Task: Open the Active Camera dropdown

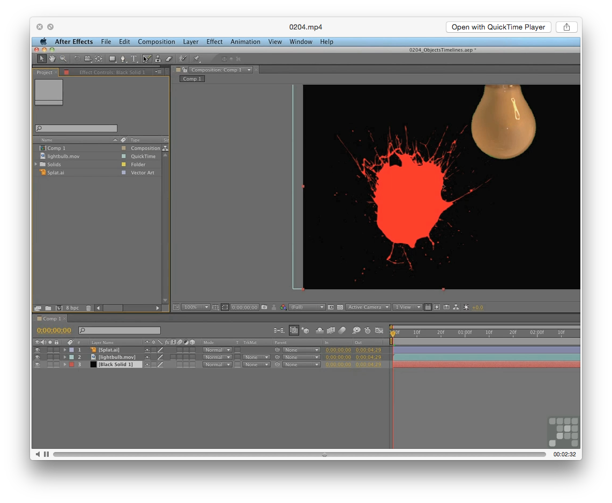Action: pyautogui.click(x=368, y=307)
